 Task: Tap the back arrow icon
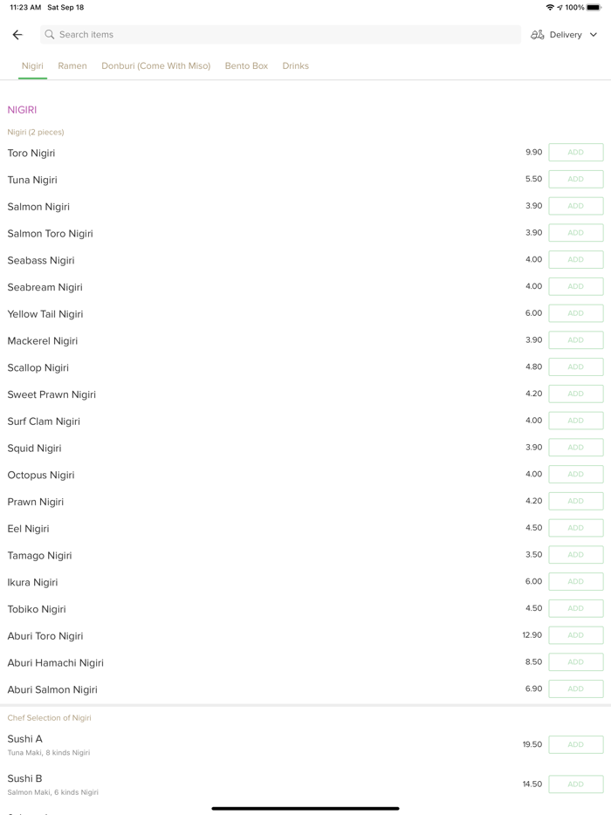(17, 35)
